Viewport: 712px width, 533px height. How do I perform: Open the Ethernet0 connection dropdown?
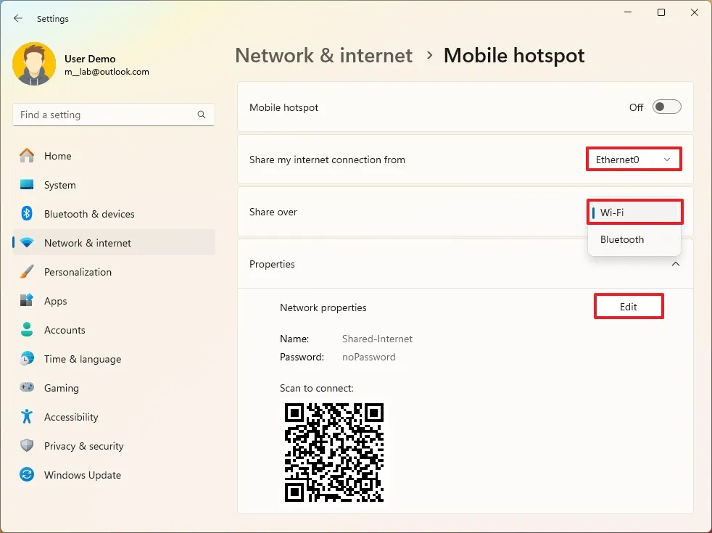(634, 160)
